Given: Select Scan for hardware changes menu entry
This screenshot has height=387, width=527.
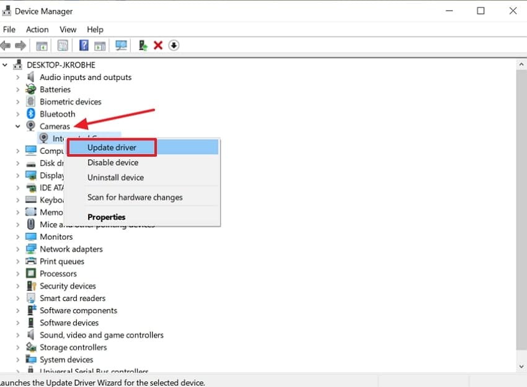Looking at the screenshot, I should (x=143, y=198).
